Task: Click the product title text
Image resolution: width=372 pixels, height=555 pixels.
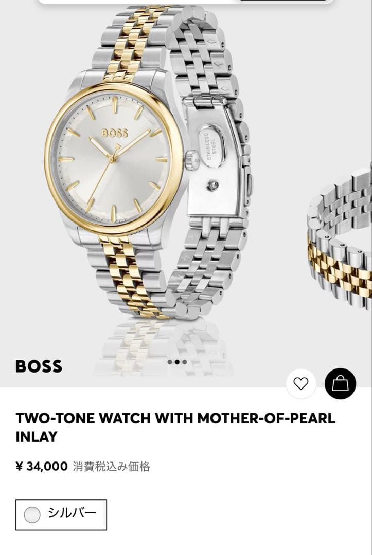Action: point(175,428)
